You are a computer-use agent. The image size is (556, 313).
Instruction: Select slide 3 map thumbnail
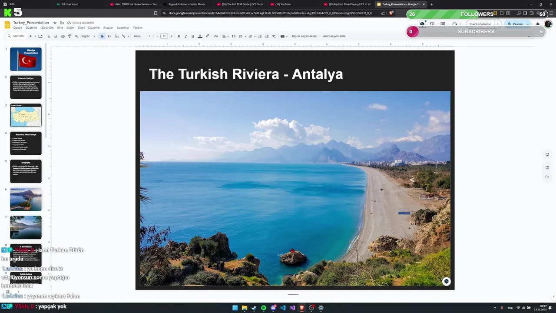26,115
